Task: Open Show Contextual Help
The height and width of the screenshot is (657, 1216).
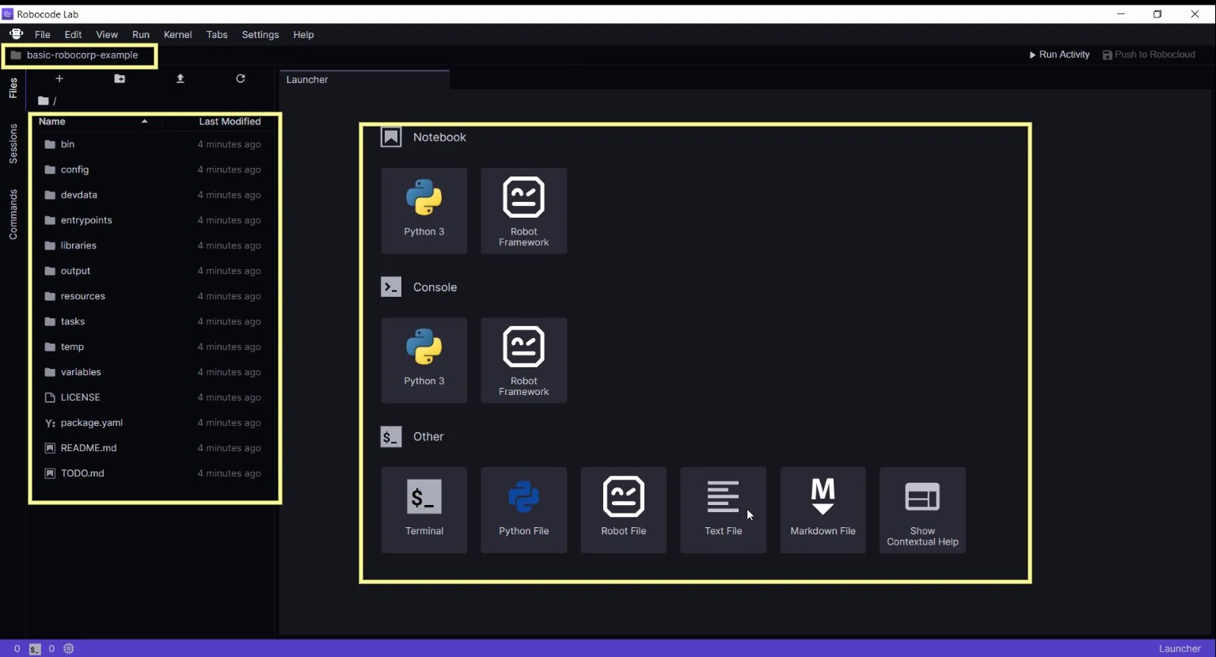Action: click(x=923, y=510)
